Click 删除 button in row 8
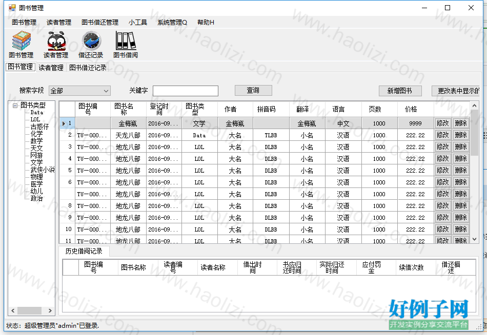487x335 pixels. pos(461,206)
